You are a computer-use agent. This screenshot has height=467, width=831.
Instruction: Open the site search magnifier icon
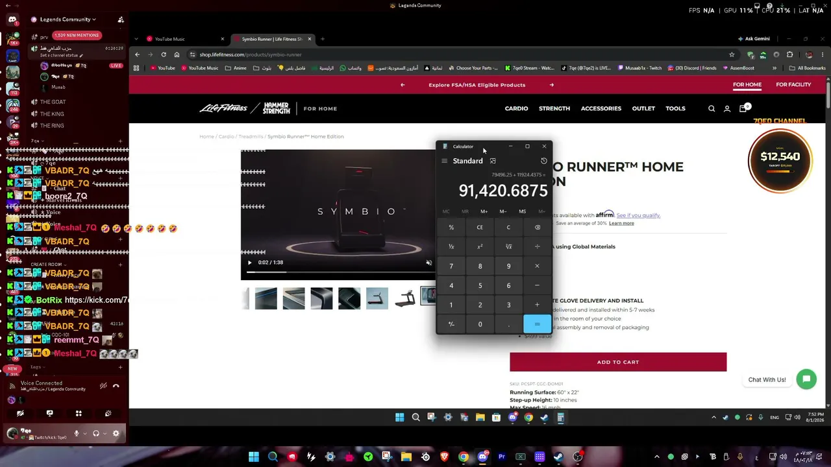tap(712, 109)
